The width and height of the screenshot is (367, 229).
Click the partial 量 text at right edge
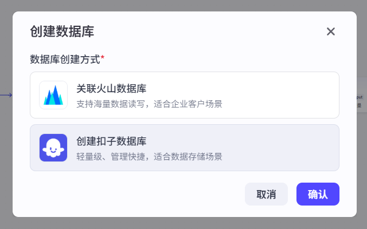[x=360, y=105]
